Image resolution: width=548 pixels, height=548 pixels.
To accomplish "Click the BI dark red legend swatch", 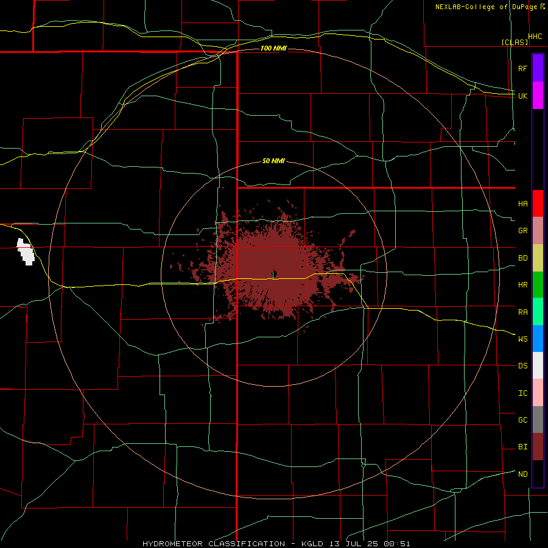I will point(538,447).
